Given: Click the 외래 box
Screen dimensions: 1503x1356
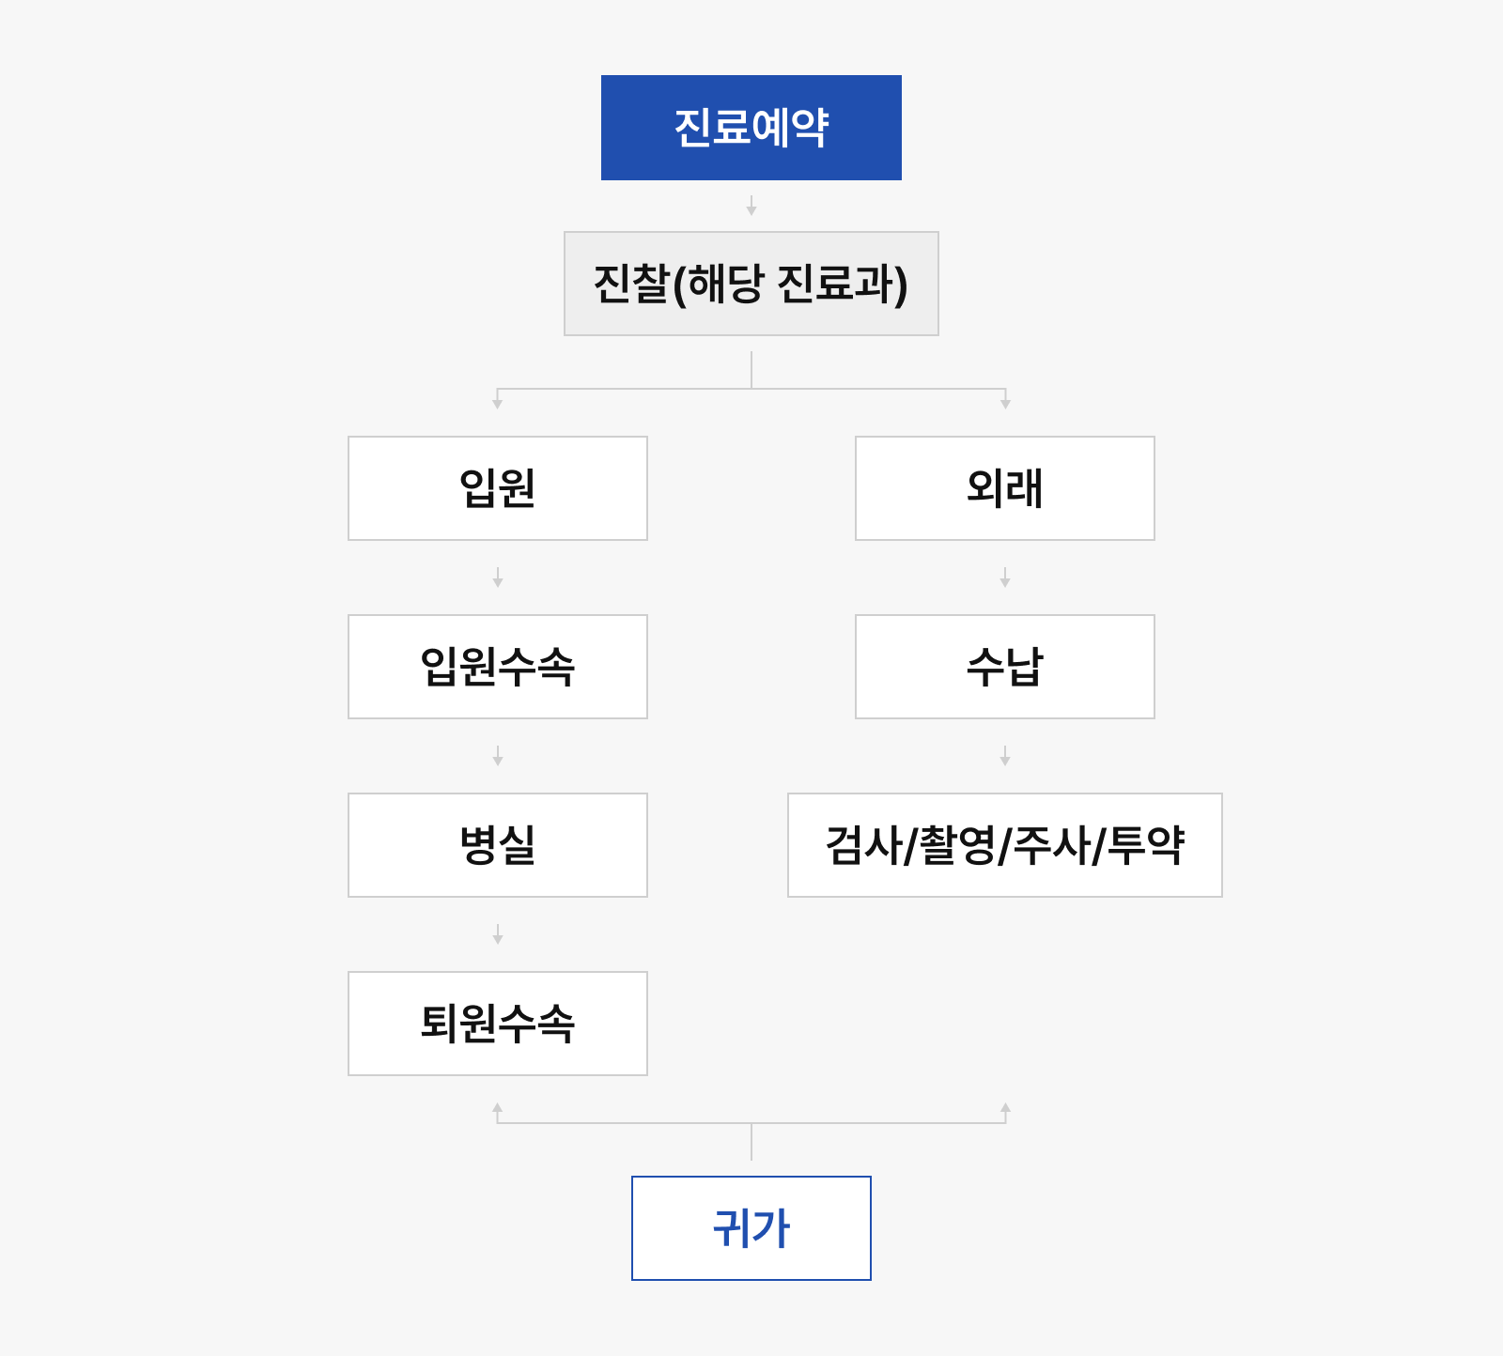Looking at the screenshot, I should (x=1005, y=488).
